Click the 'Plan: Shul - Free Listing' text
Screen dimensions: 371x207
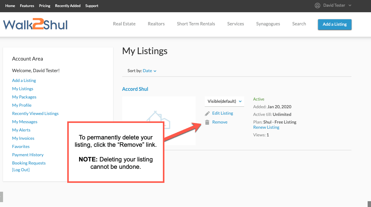275,122
